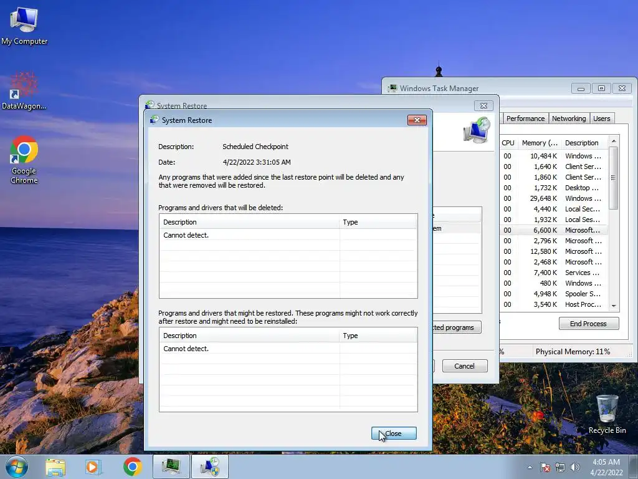Select the Desktop ... process row
The height and width of the screenshot is (479, 638).
(x=553, y=188)
